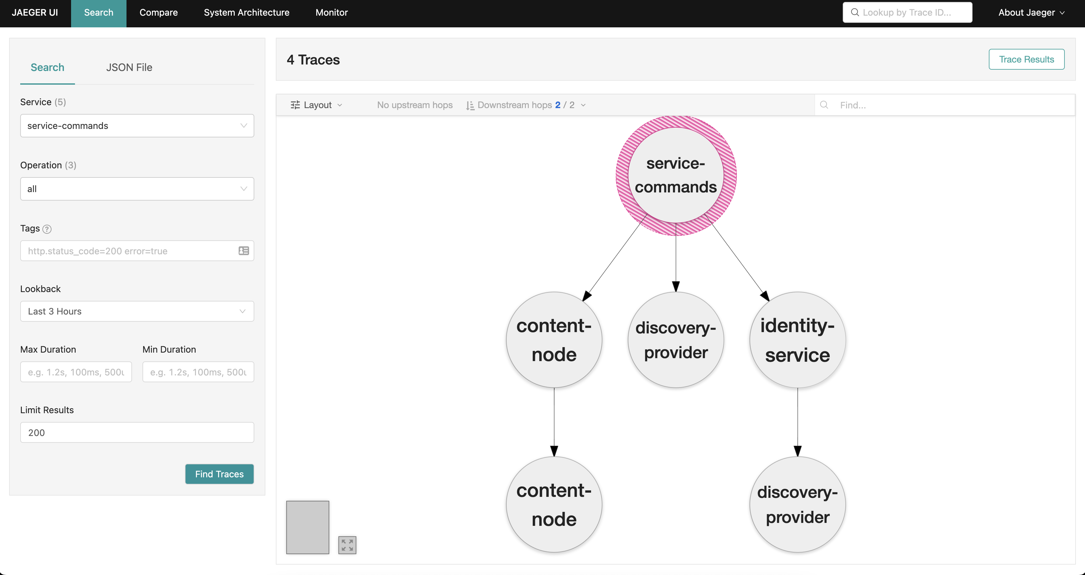Click the search icon in trace lookup
Screen dimensions: 1085x575
click(855, 12)
